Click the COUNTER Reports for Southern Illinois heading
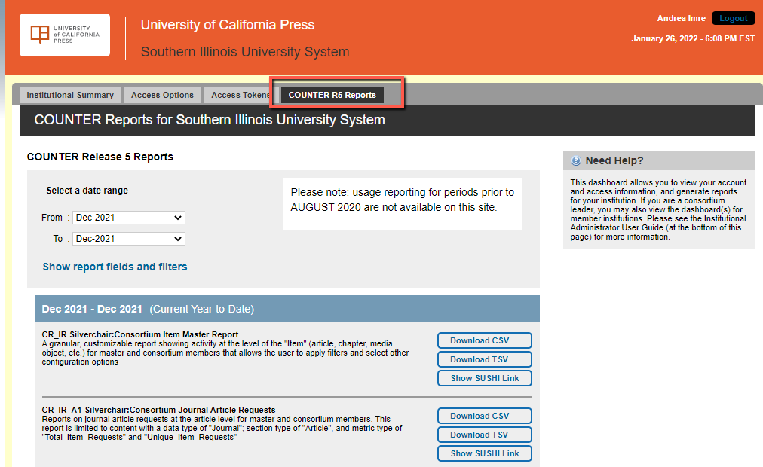The height and width of the screenshot is (467, 763). coord(210,120)
